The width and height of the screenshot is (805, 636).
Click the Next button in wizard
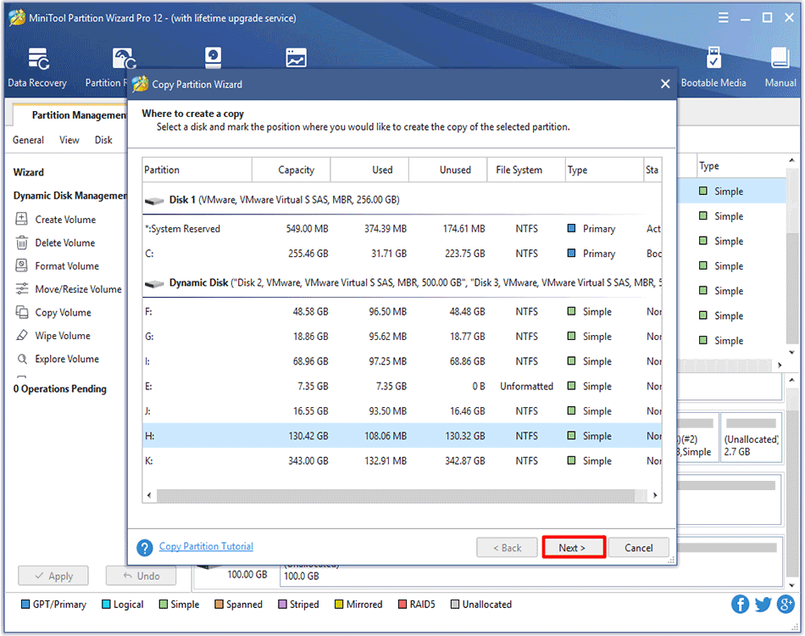point(574,548)
